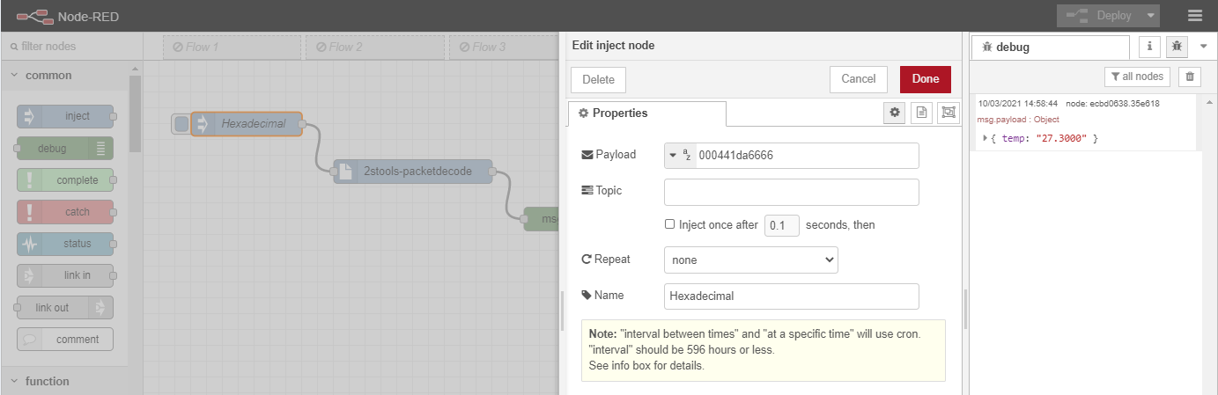Select the link in palette node
Viewport: 1218px width, 395px height.
[65, 275]
